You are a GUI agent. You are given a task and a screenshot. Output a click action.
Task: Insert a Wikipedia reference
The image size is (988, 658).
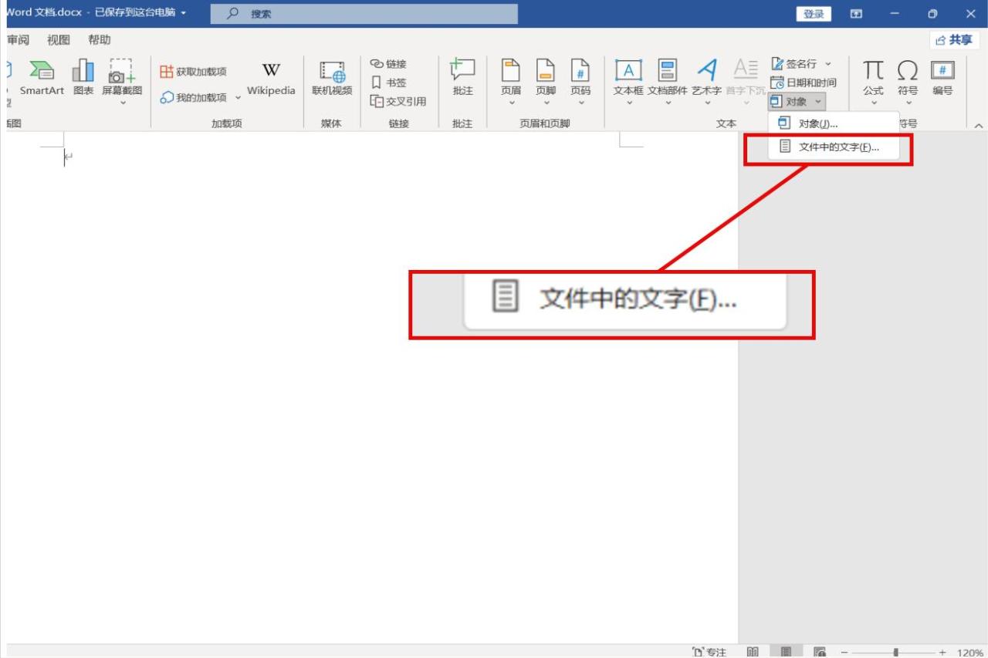coord(271,79)
